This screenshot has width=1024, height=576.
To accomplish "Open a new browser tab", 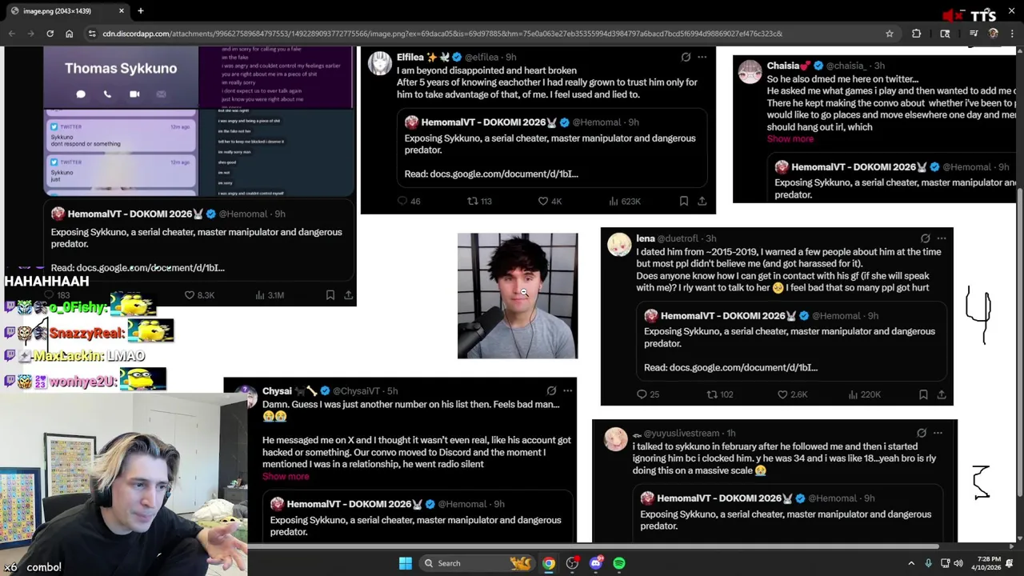I will pos(140,10).
